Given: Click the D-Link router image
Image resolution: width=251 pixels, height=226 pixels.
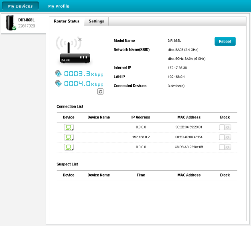Looking at the screenshot, I should tap(75, 53).
